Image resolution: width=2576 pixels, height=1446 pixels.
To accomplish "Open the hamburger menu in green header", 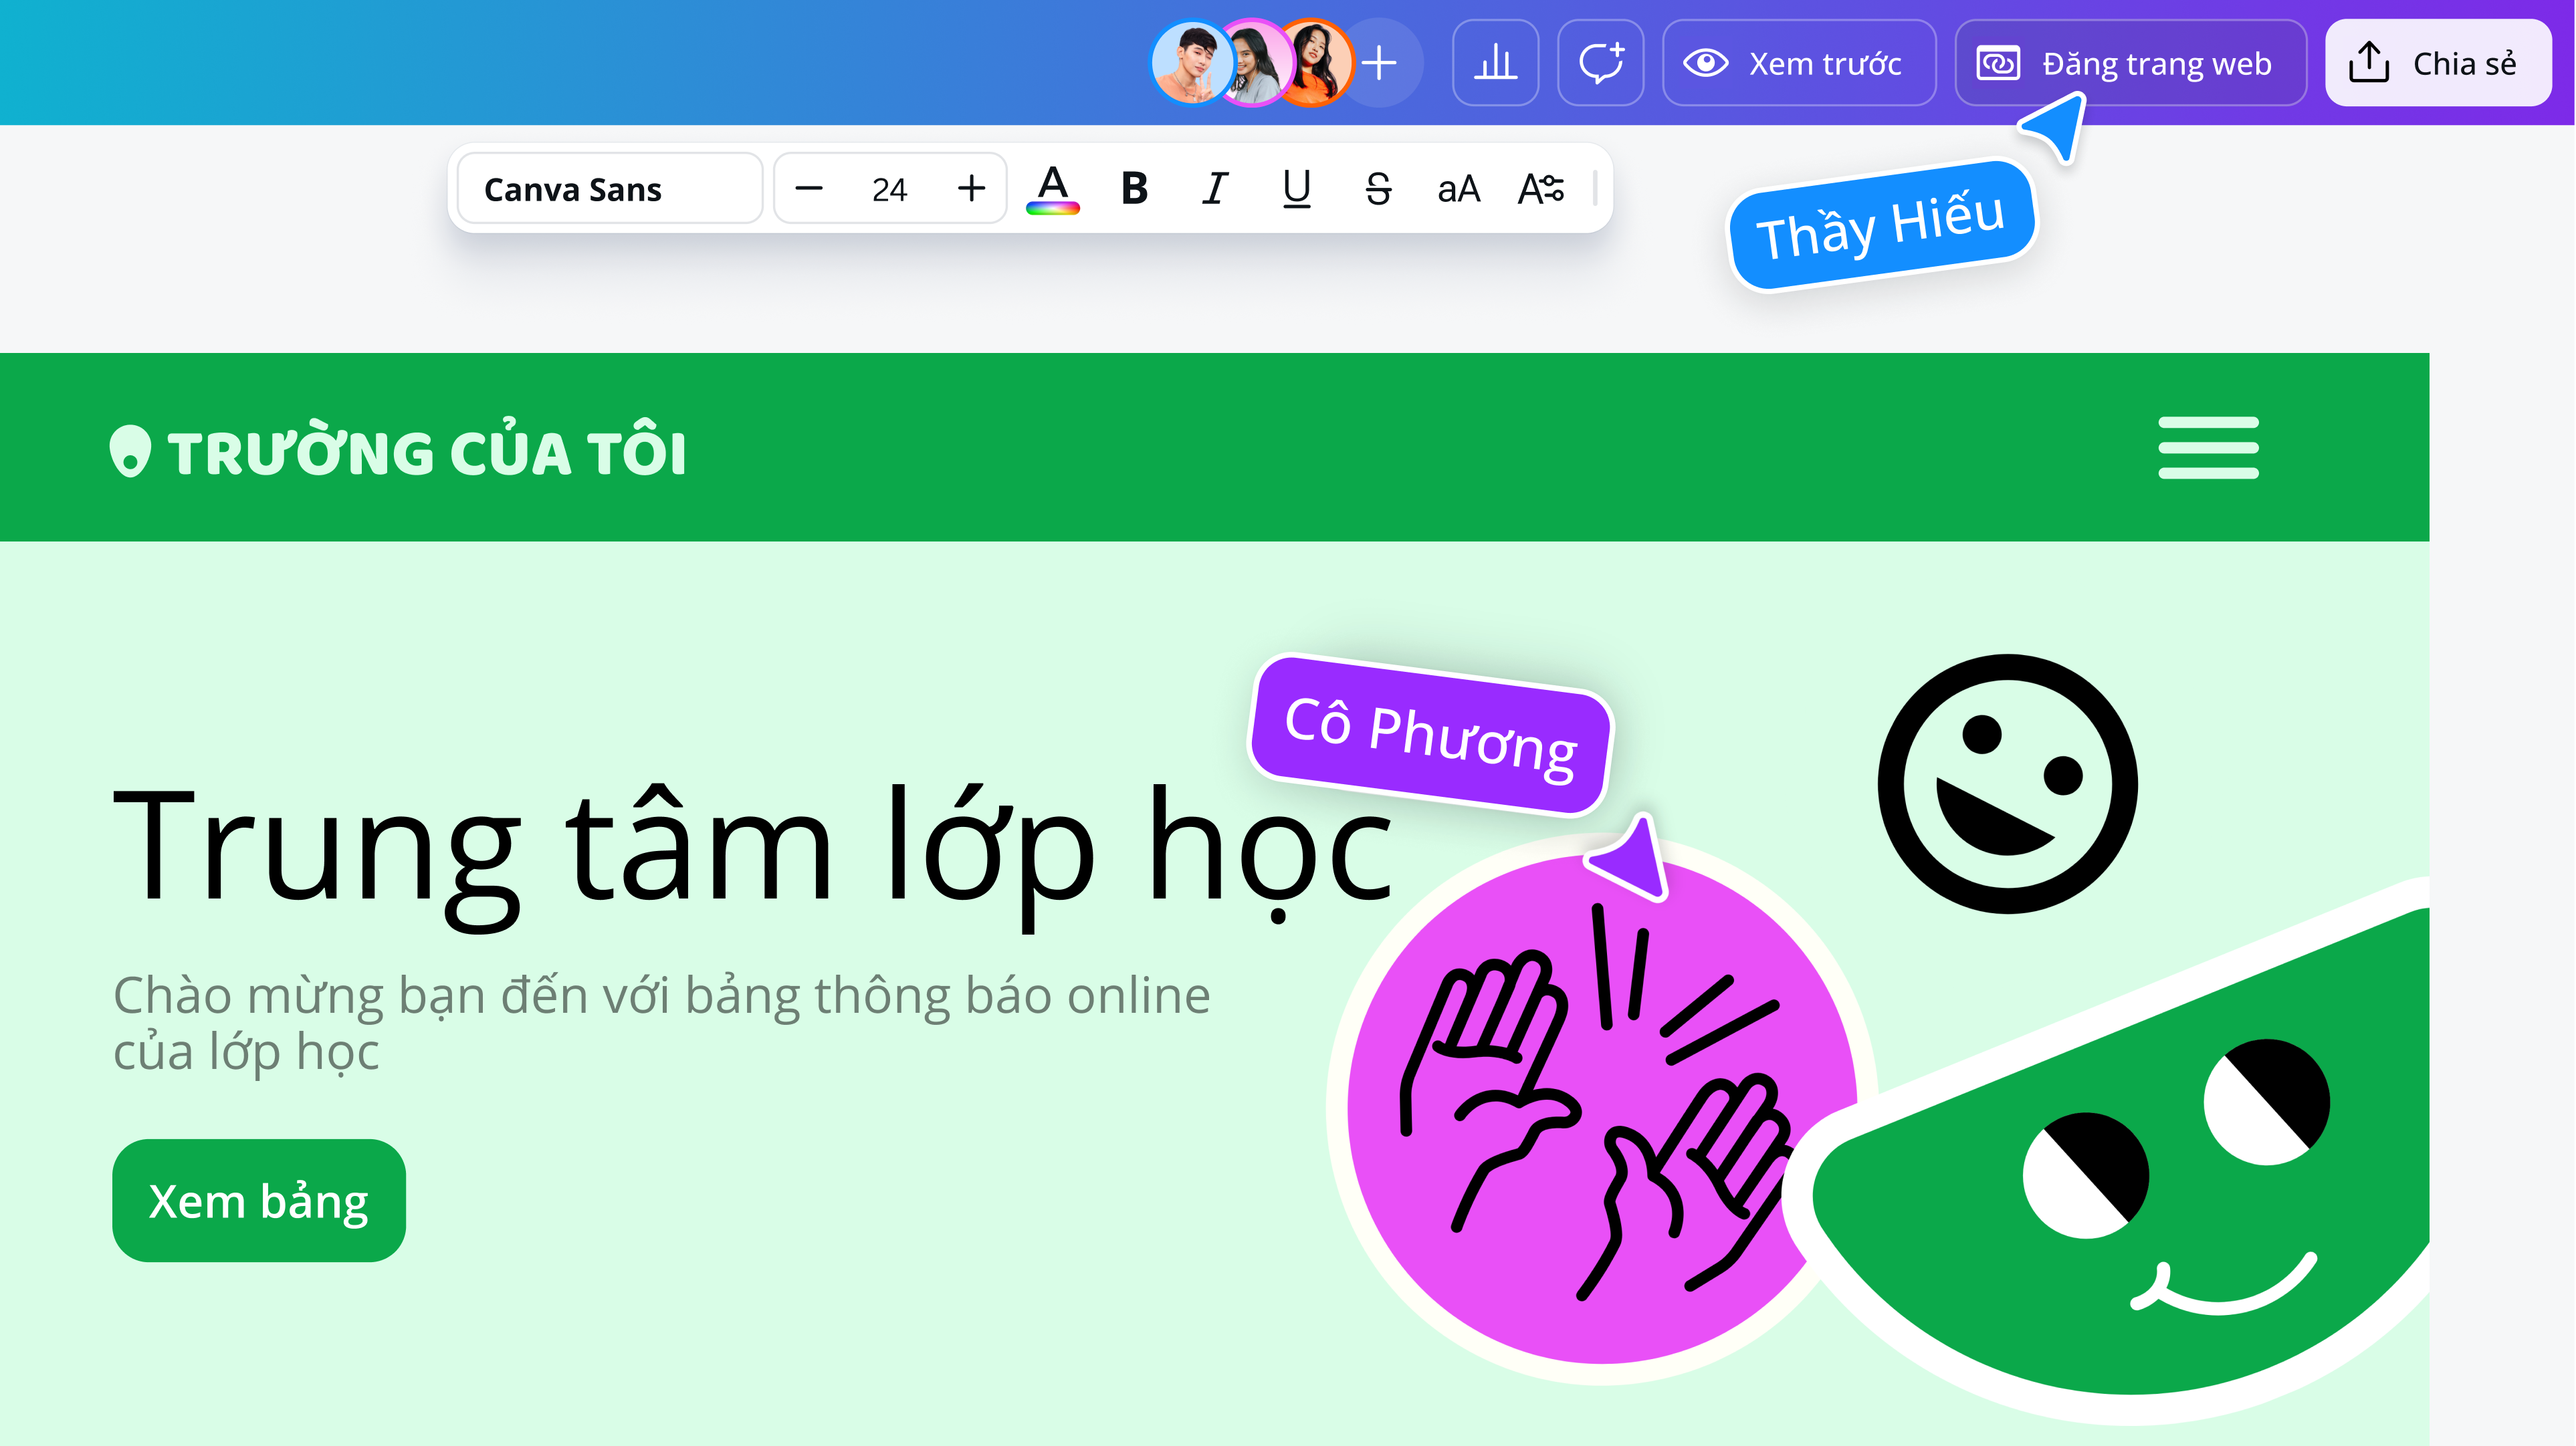I will [2208, 448].
